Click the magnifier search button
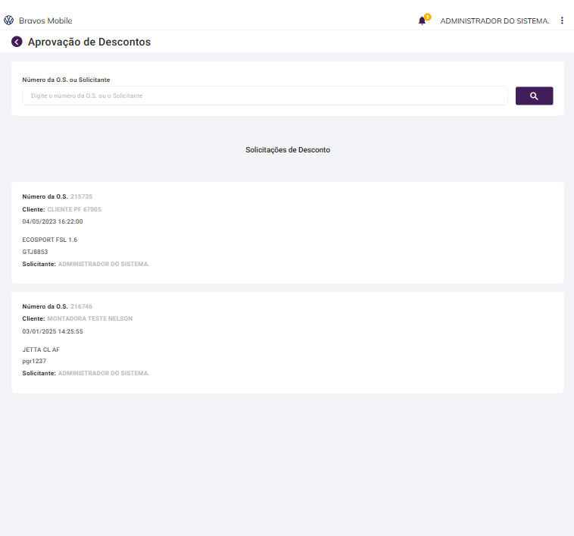The image size is (574, 536). pyautogui.click(x=534, y=96)
